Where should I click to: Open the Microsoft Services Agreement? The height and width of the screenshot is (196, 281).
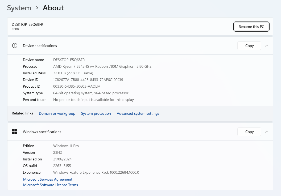tap(48, 179)
